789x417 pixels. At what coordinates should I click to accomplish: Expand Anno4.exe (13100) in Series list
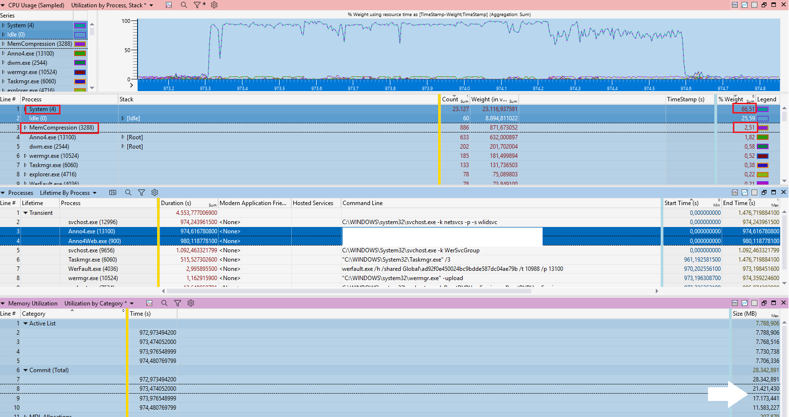point(3,54)
